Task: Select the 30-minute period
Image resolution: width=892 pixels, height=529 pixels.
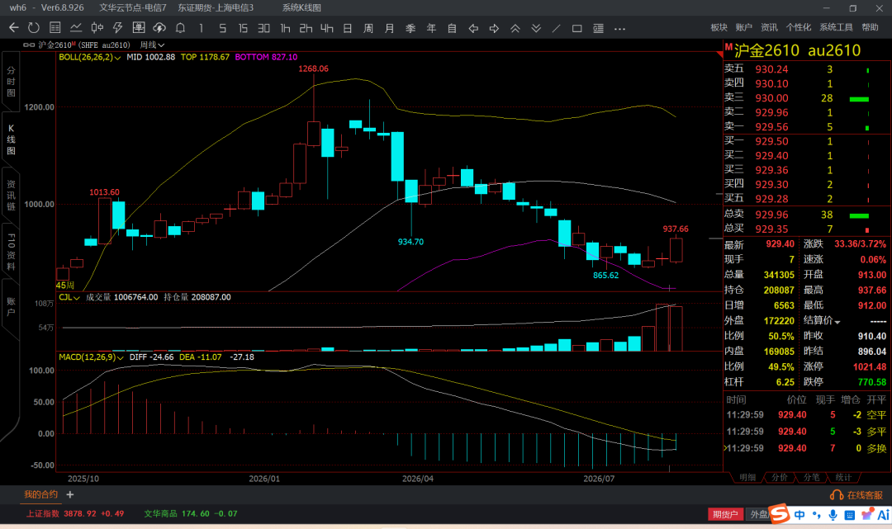Action: [264, 28]
